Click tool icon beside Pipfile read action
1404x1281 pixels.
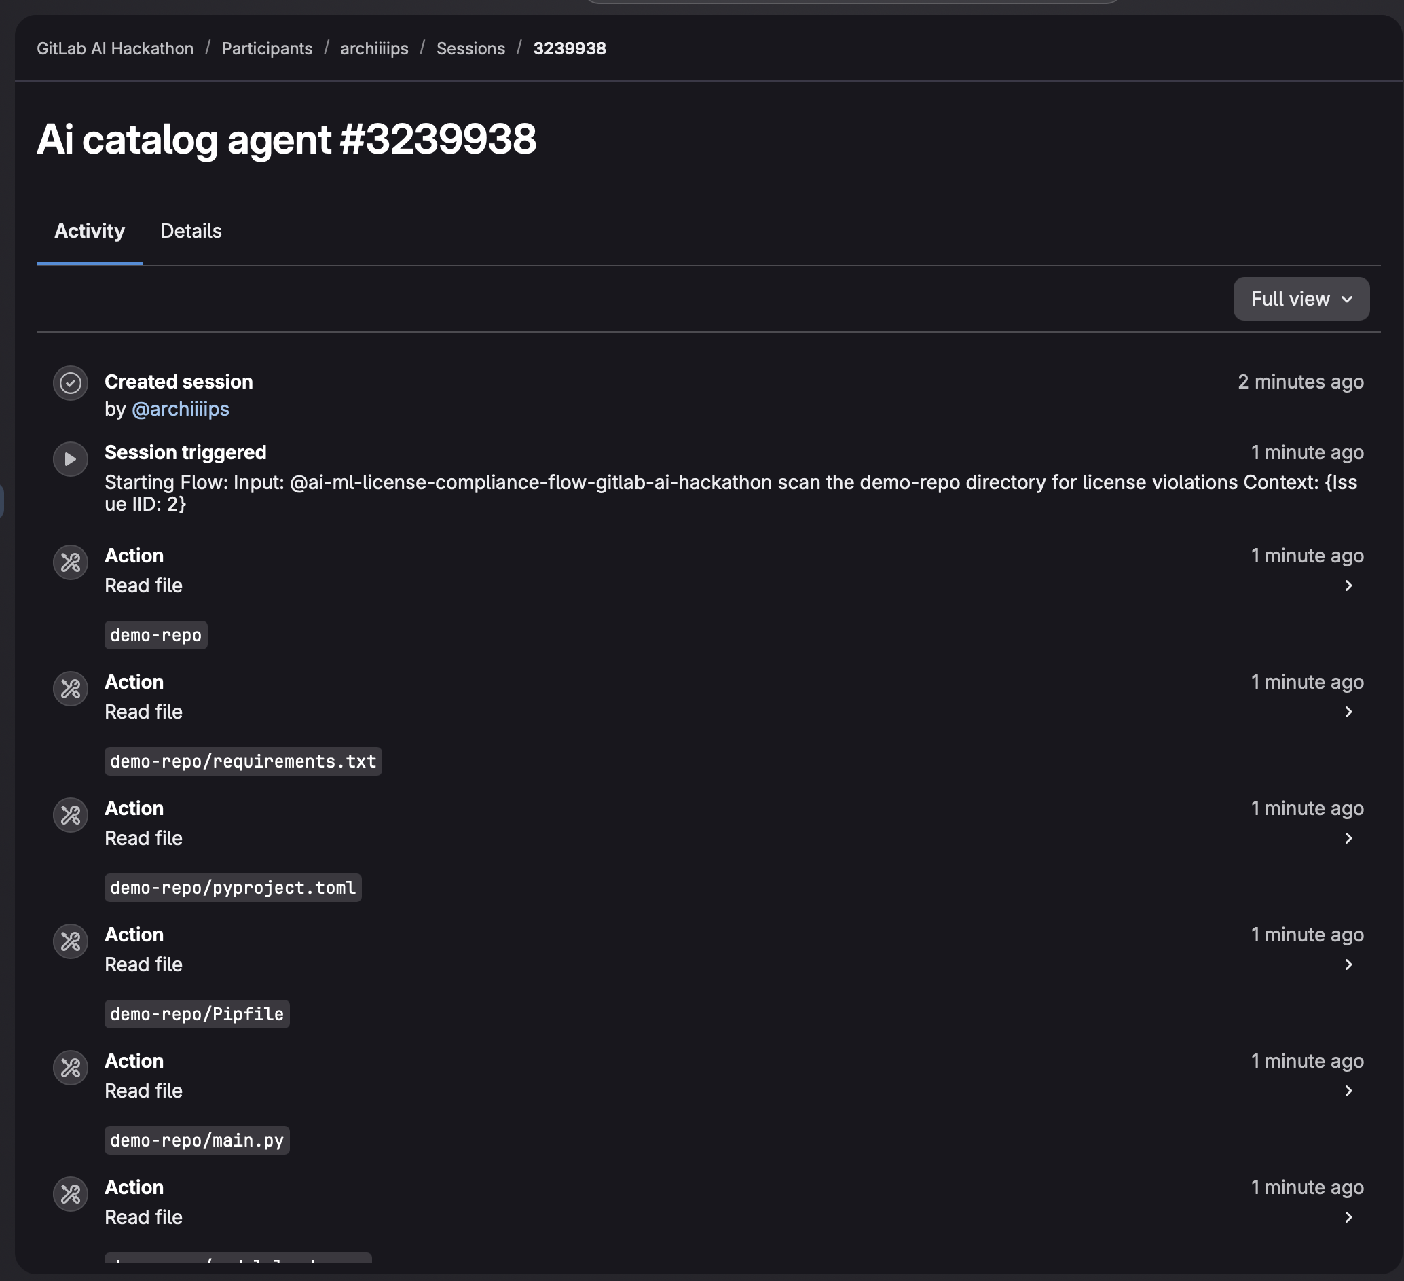click(71, 941)
